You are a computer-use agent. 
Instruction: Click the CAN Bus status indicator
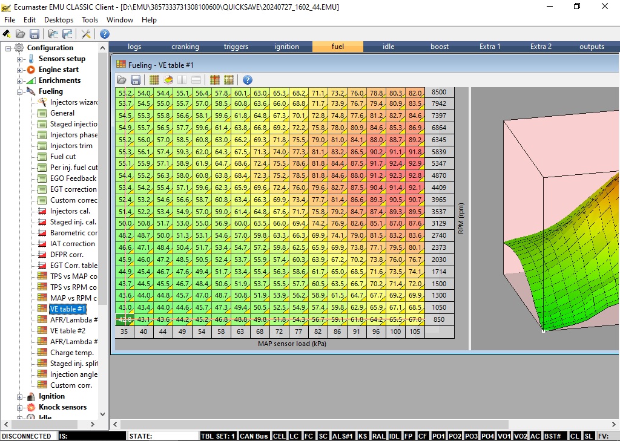254,436
